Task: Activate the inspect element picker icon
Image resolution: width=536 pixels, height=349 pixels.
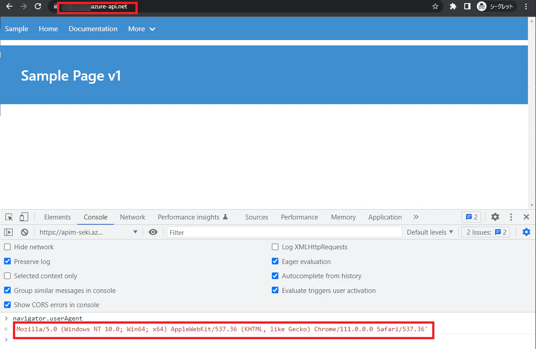Action: coord(9,217)
